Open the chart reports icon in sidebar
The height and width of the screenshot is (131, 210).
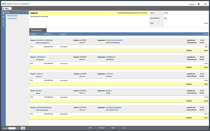tap(3, 21)
